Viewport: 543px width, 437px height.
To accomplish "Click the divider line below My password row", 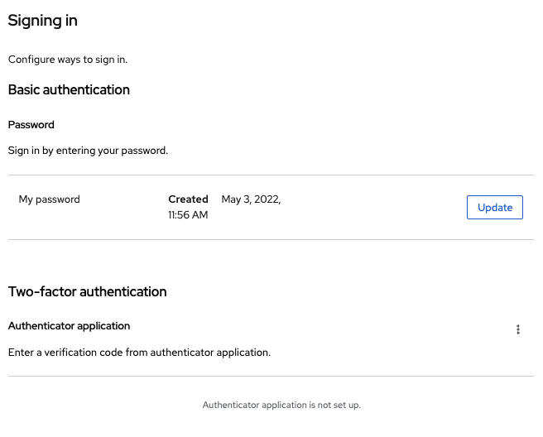I will (271, 240).
